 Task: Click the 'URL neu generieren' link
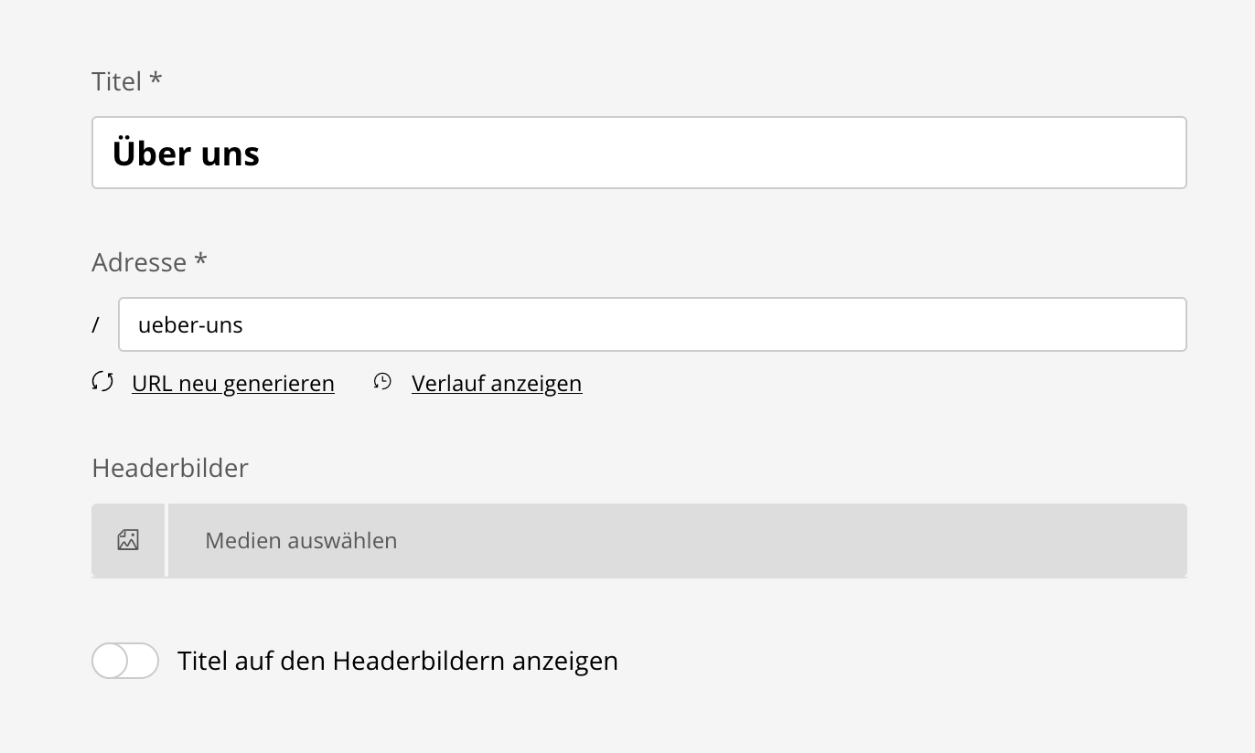pos(233,383)
